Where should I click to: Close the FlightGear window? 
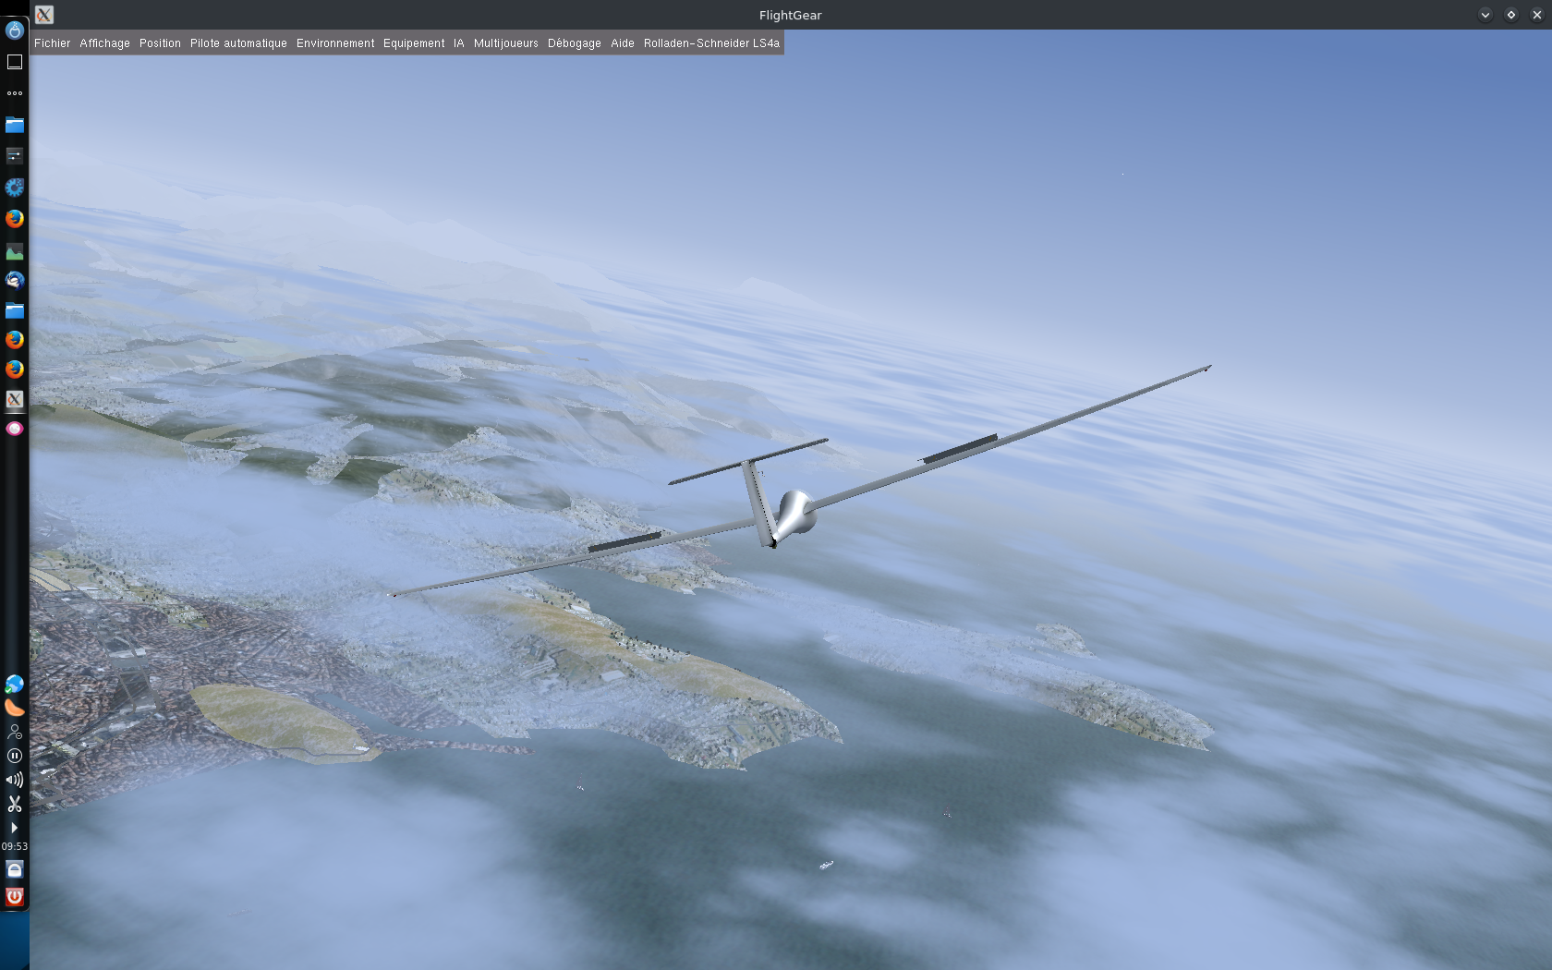coord(1537,15)
